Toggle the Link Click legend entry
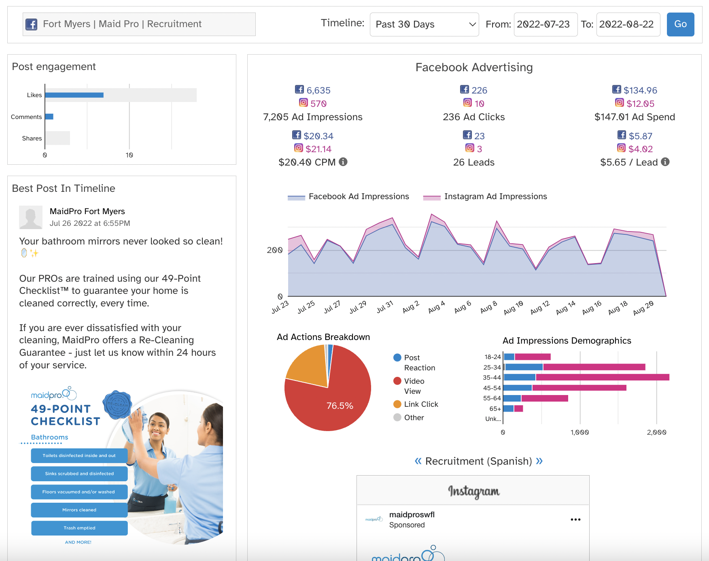Image resolution: width=709 pixels, height=561 pixels. click(416, 404)
